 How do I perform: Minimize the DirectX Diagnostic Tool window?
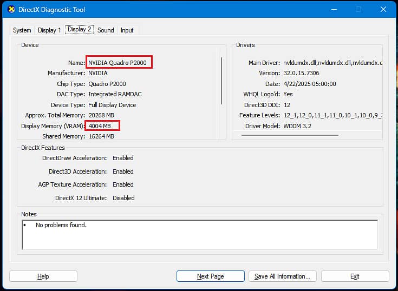334,10
